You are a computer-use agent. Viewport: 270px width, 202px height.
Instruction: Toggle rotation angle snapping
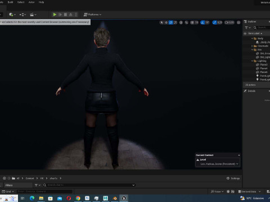202,22
